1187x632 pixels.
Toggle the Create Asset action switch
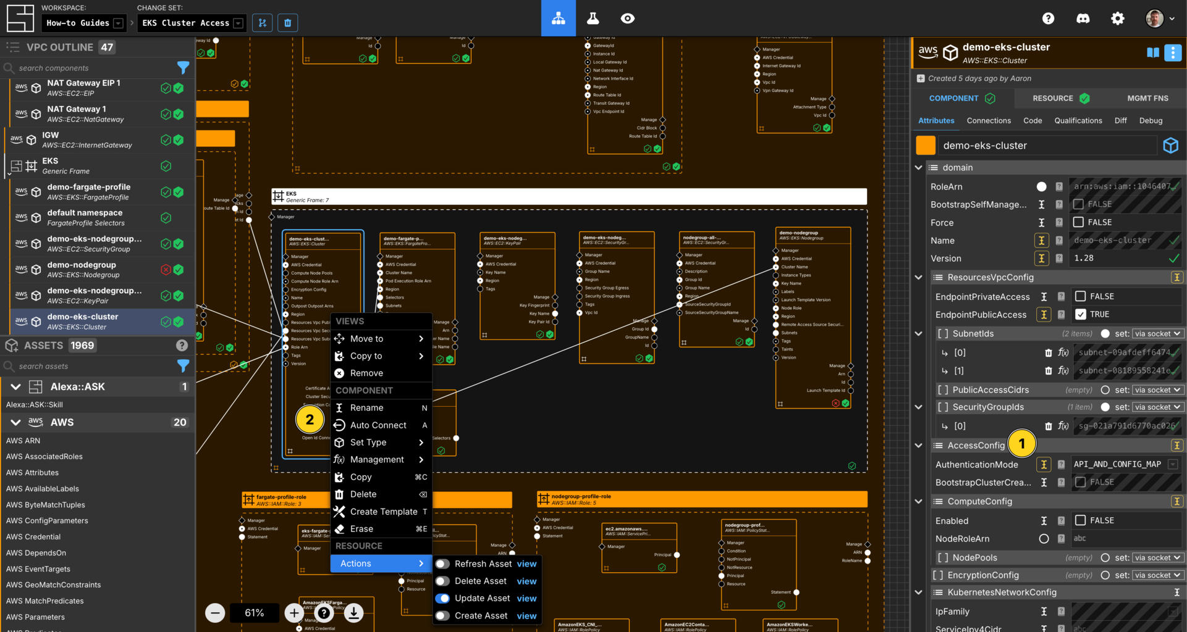[442, 616]
